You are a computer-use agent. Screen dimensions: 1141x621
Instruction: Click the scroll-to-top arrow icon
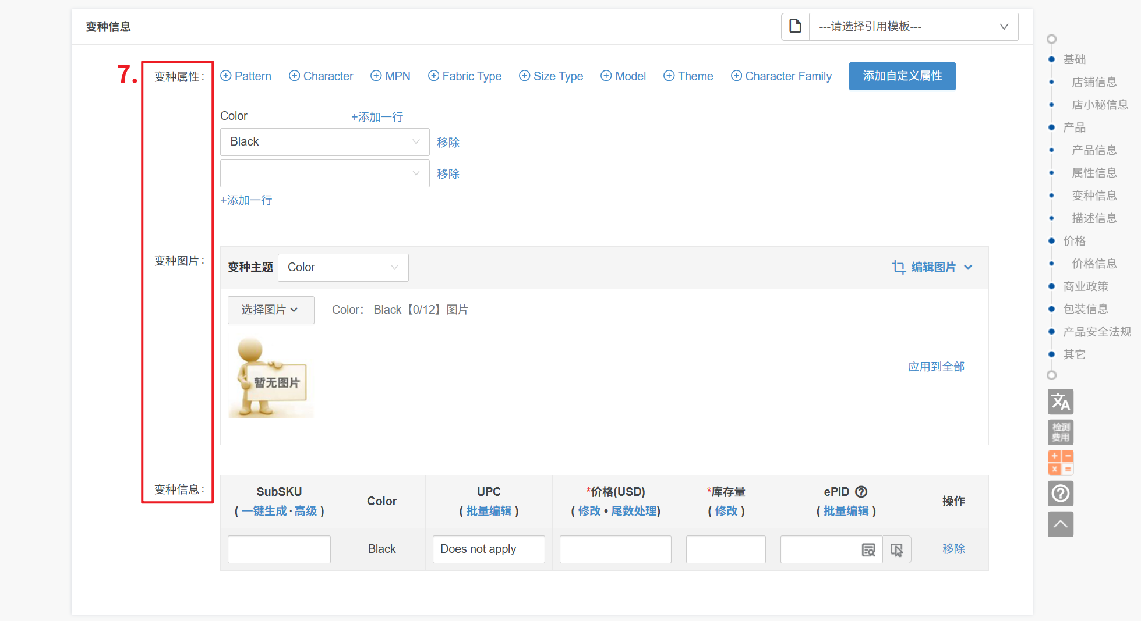(1060, 524)
